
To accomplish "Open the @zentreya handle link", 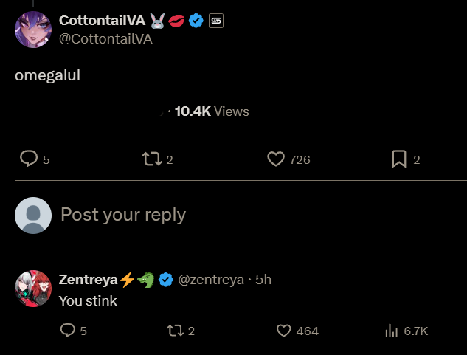I will pyautogui.click(x=211, y=280).
